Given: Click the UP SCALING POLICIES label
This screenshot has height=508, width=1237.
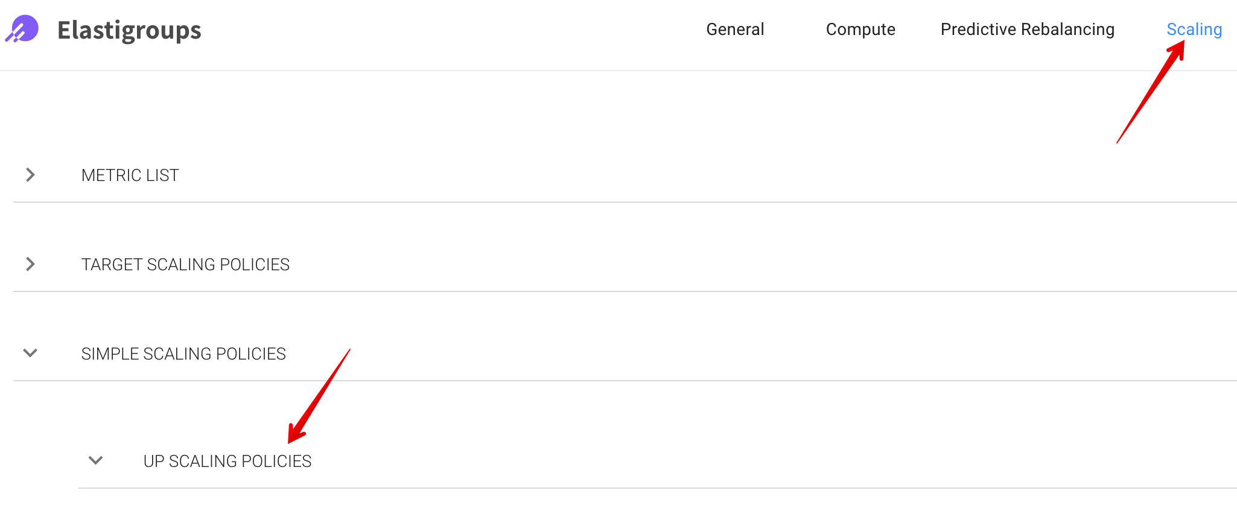Looking at the screenshot, I should [x=227, y=461].
